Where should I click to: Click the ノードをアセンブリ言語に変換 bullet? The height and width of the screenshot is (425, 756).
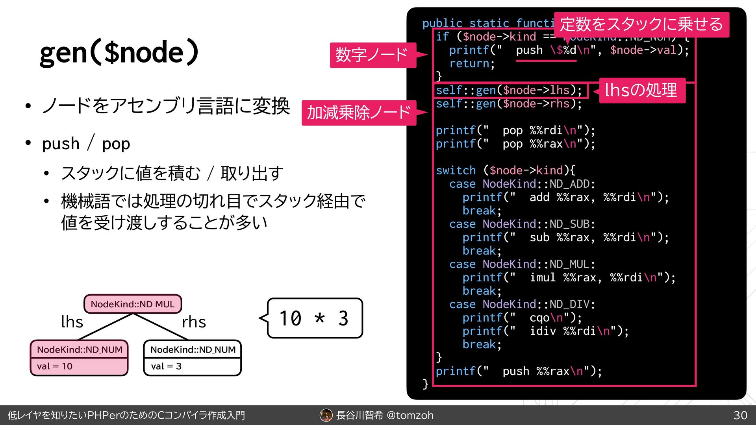point(166,106)
